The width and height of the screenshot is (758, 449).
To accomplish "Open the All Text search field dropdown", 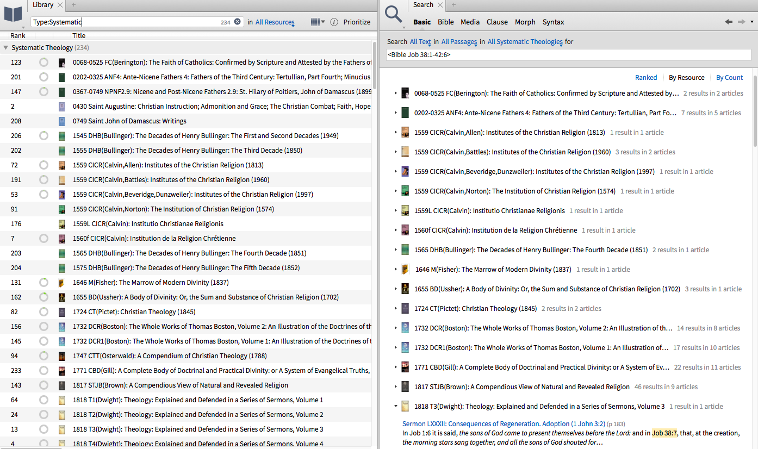I will pyautogui.click(x=420, y=42).
